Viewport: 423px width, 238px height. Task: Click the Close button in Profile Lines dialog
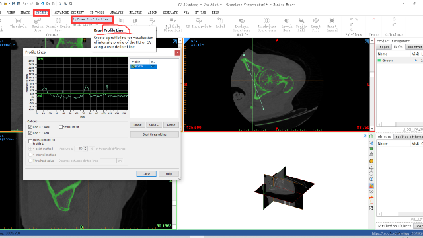146,173
